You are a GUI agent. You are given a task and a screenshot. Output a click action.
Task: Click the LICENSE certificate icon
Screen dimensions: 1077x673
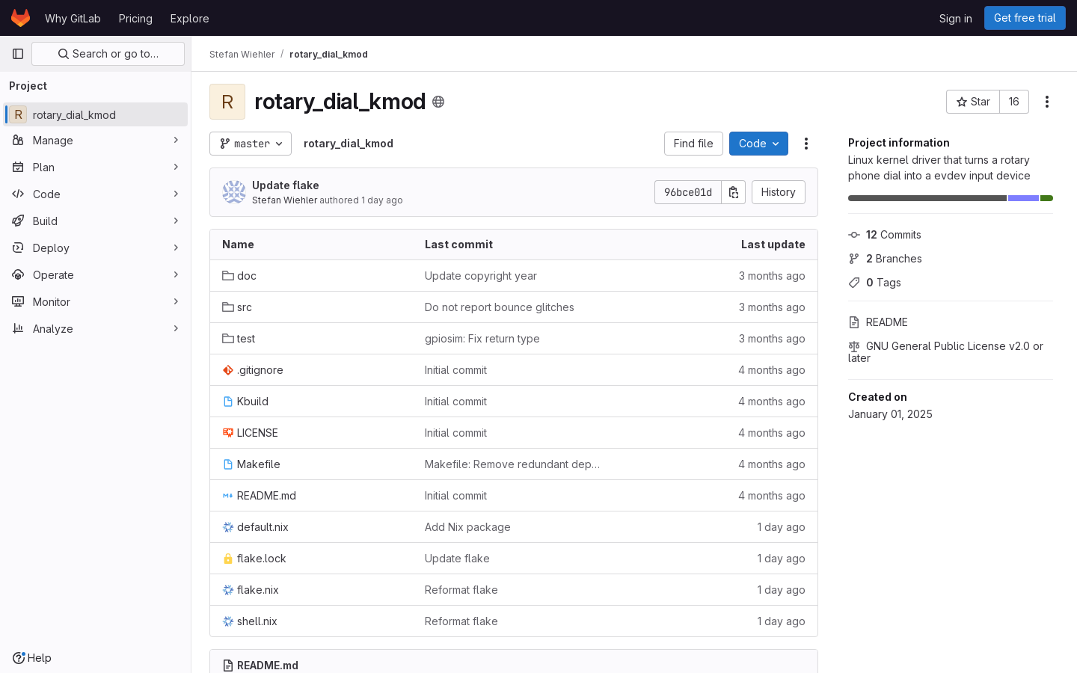click(228, 433)
